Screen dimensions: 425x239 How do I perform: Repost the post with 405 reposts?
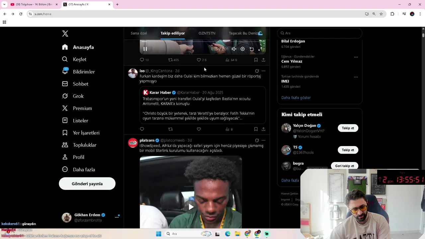click(173, 60)
